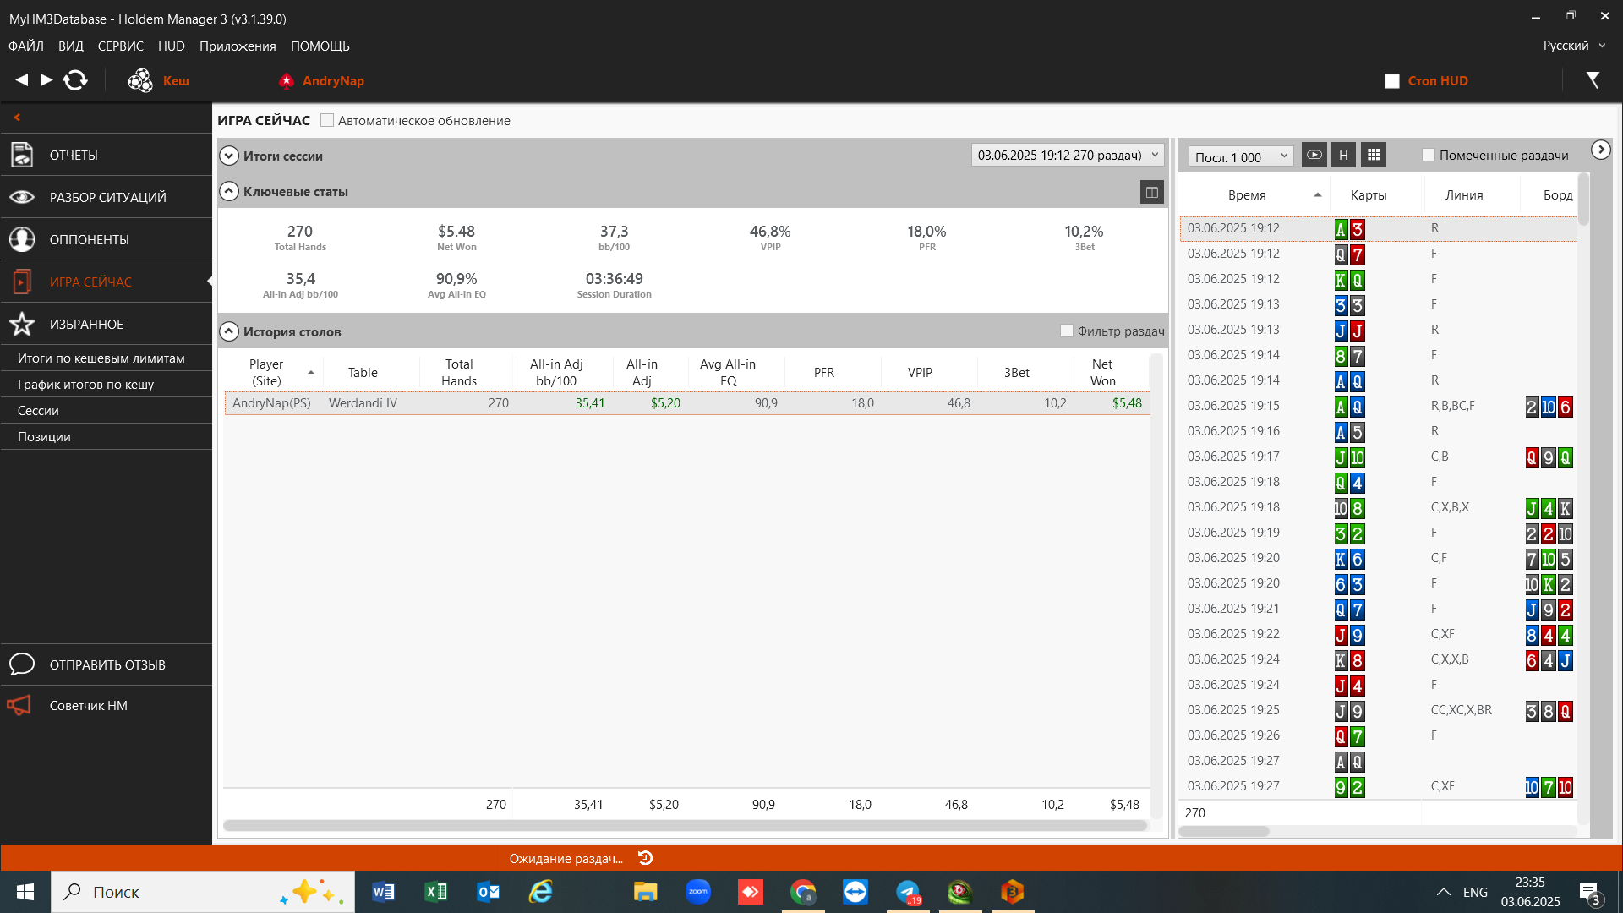This screenshot has height=913, width=1623.
Task: Select the 19:15 hand with line R,B,BC,F
Action: pyautogui.click(x=1379, y=406)
